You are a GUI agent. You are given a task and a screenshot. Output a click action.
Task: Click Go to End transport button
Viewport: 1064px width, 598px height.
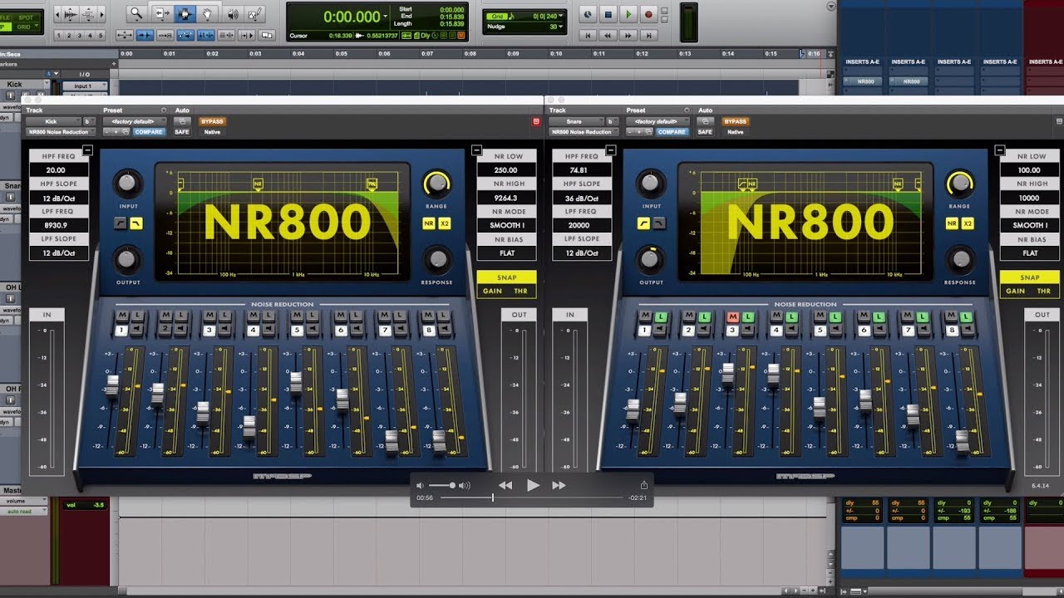(x=648, y=35)
